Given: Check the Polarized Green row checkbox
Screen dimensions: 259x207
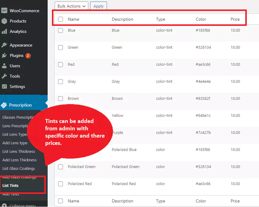Looking at the screenshot, I should point(60,167).
